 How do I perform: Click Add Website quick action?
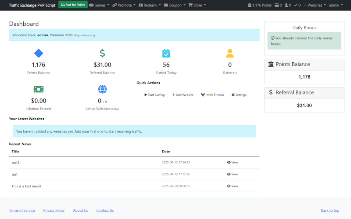[183, 95]
